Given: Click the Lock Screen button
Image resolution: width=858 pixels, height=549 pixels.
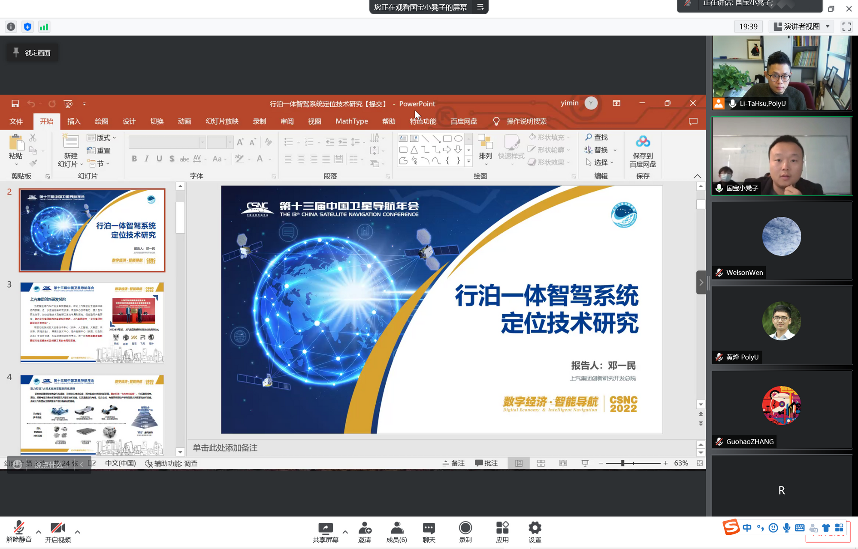Looking at the screenshot, I should (32, 53).
